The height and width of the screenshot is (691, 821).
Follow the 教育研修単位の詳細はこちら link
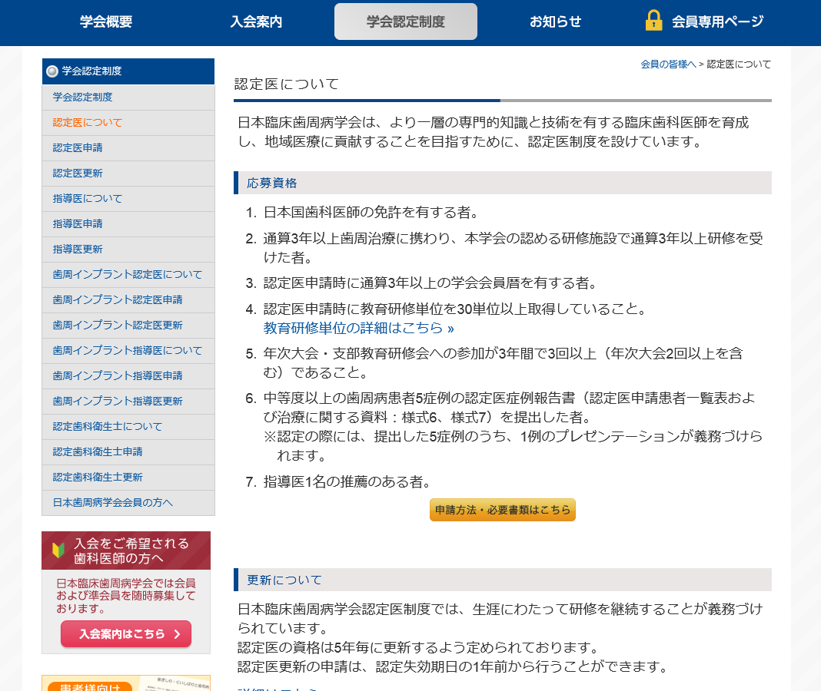click(358, 328)
